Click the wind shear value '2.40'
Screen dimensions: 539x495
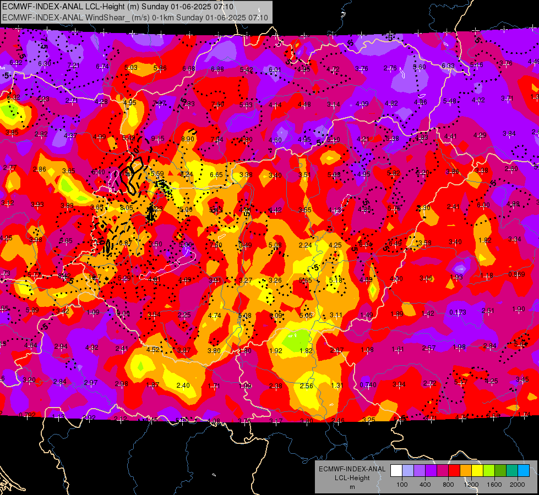(183, 386)
